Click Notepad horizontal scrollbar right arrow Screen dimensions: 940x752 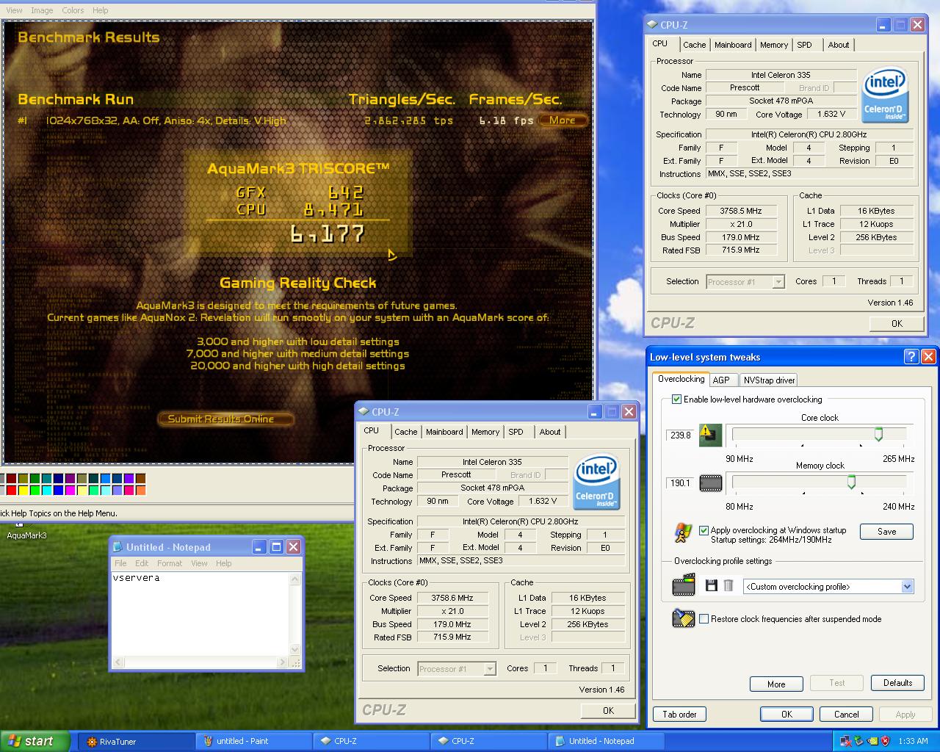click(283, 662)
